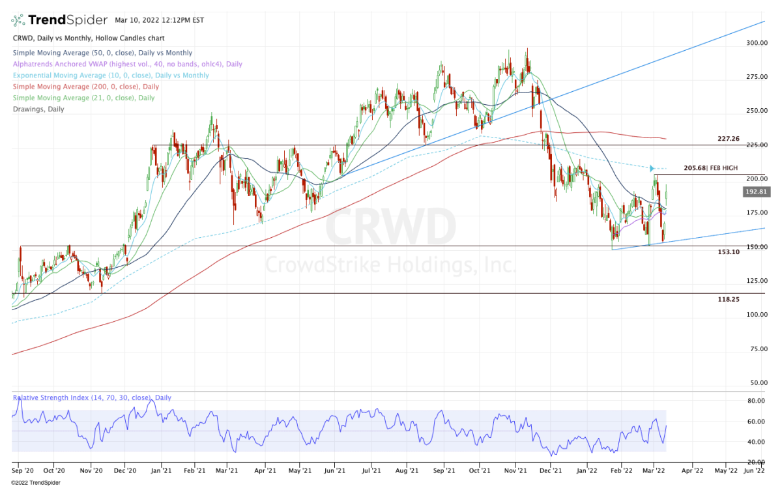Click the 300.00 price axis label
The width and height of the screenshot is (782, 488).
click(x=756, y=43)
